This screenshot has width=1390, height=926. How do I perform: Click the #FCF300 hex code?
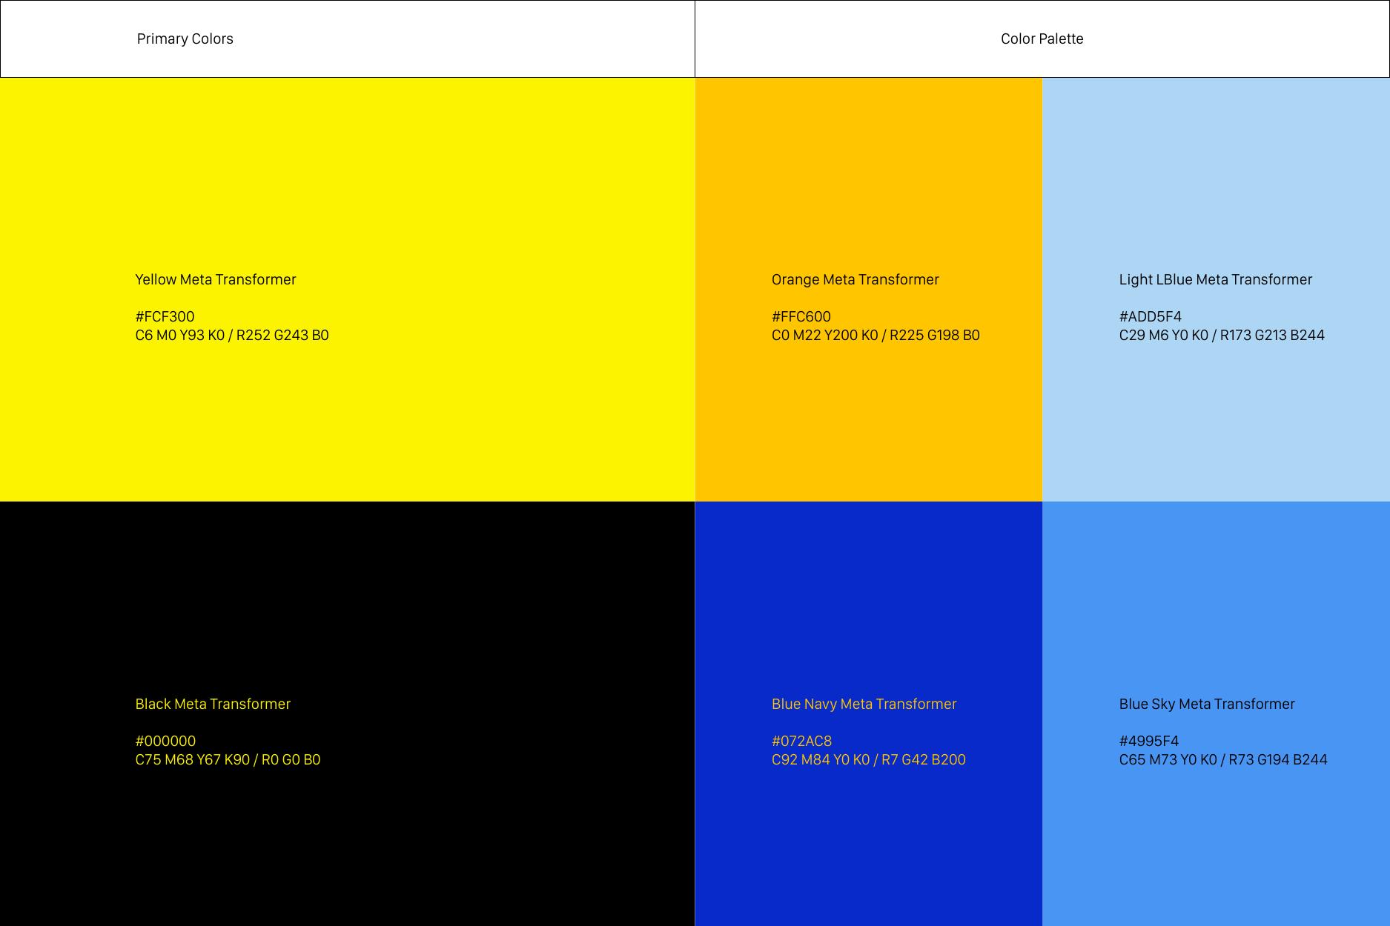(165, 316)
